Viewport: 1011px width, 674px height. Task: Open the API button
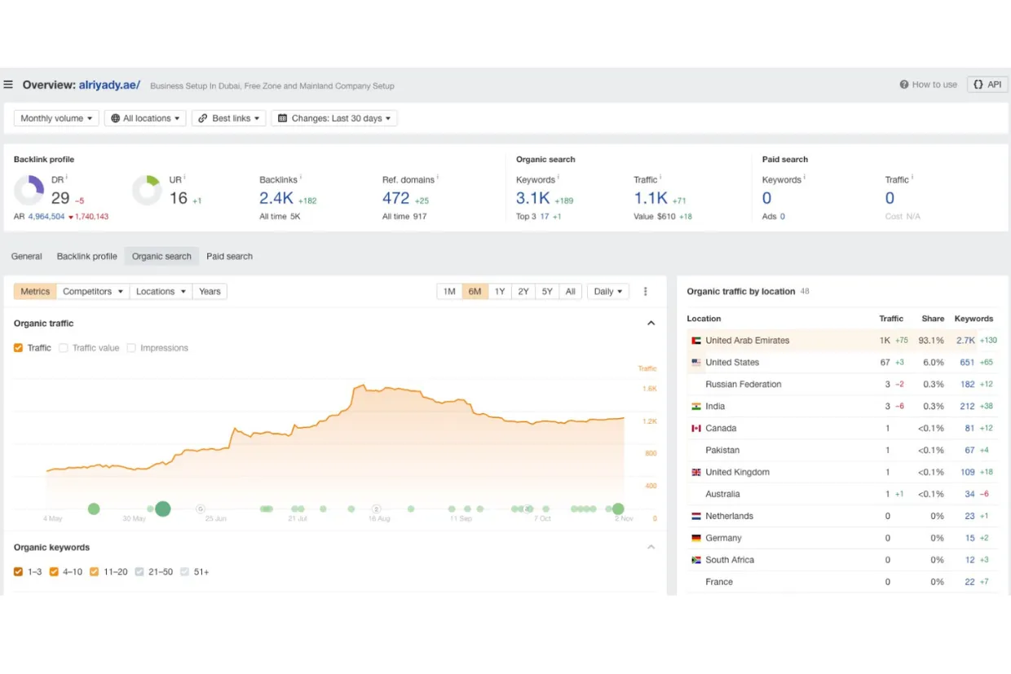coord(987,85)
